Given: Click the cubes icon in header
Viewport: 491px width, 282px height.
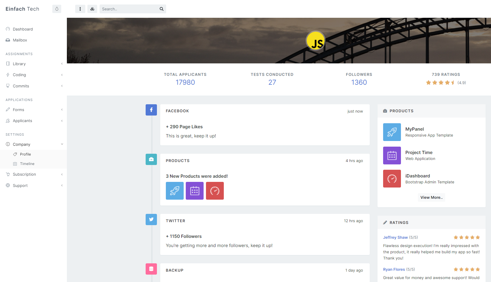Looking at the screenshot, I should tap(92, 9).
